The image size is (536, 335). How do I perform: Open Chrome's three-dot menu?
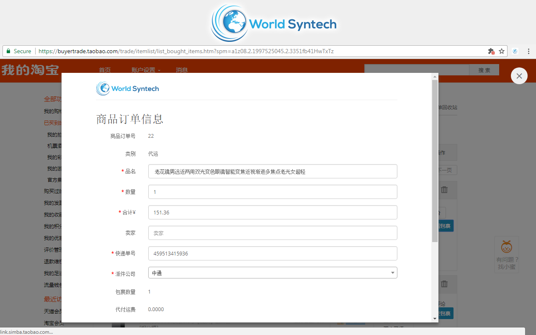click(x=528, y=51)
